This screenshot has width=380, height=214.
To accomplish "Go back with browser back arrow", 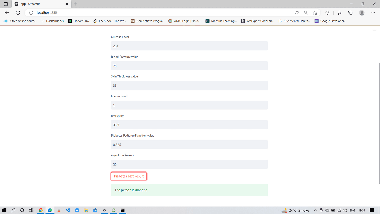I will (x=7, y=12).
